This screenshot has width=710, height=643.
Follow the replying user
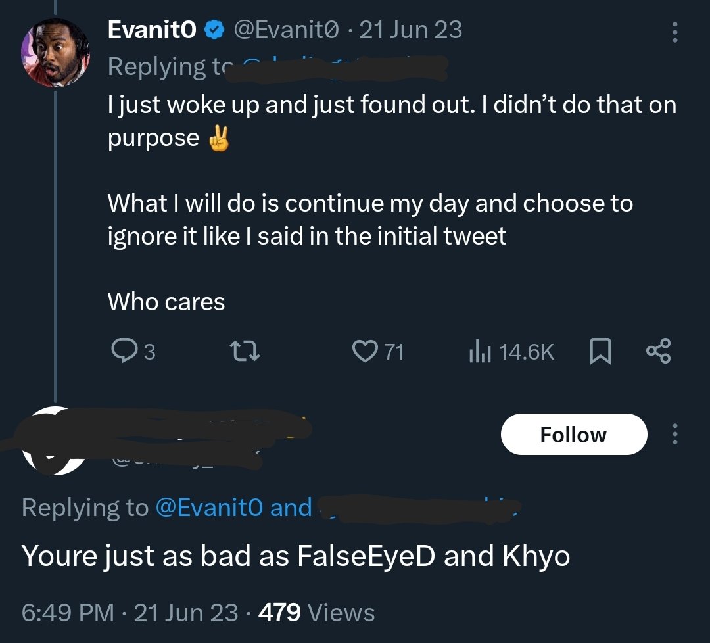(x=574, y=434)
